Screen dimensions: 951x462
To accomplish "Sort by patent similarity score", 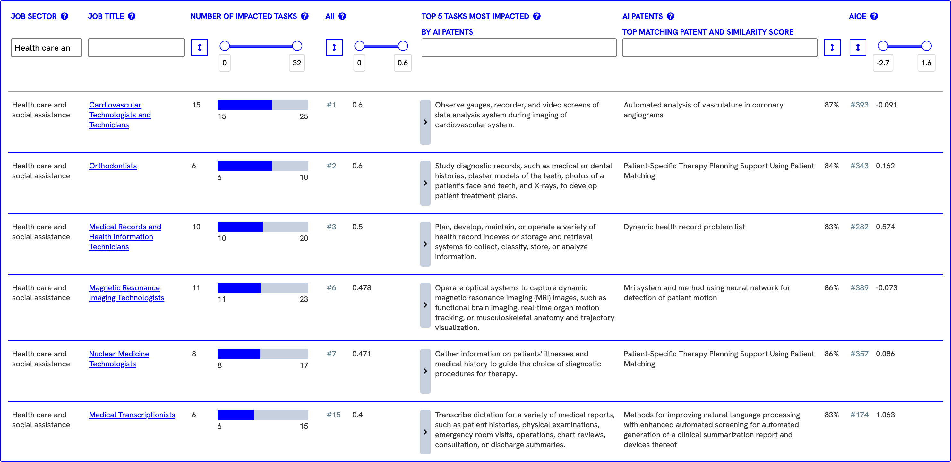I will tap(832, 47).
